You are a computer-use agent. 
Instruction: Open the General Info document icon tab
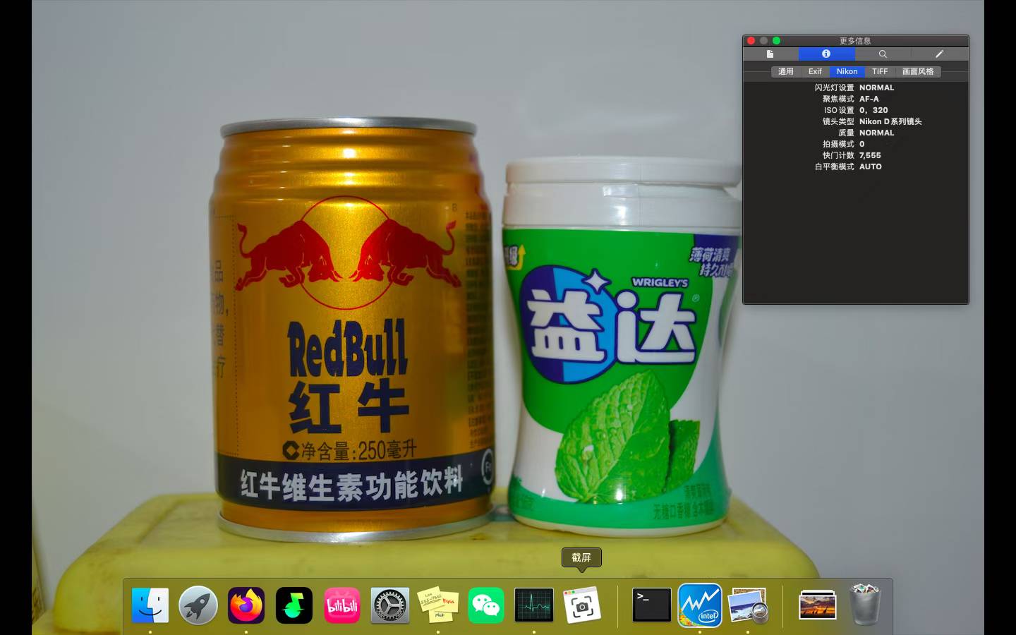770,54
